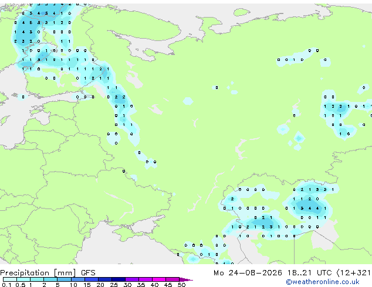Click the '50' legend scale value

point(181,285)
